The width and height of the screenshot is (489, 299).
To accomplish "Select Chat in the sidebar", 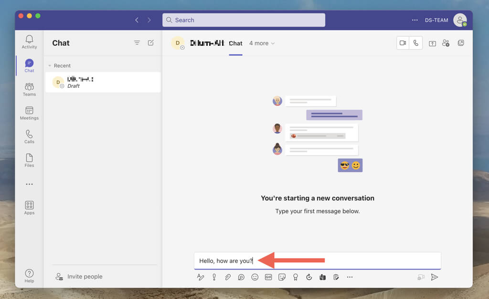I will click(x=29, y=65).
